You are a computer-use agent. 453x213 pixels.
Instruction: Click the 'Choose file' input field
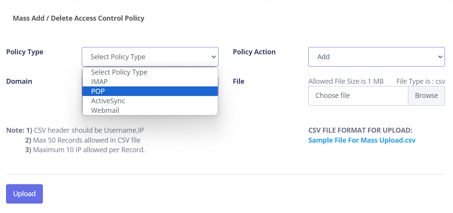[x=358, y=96]
